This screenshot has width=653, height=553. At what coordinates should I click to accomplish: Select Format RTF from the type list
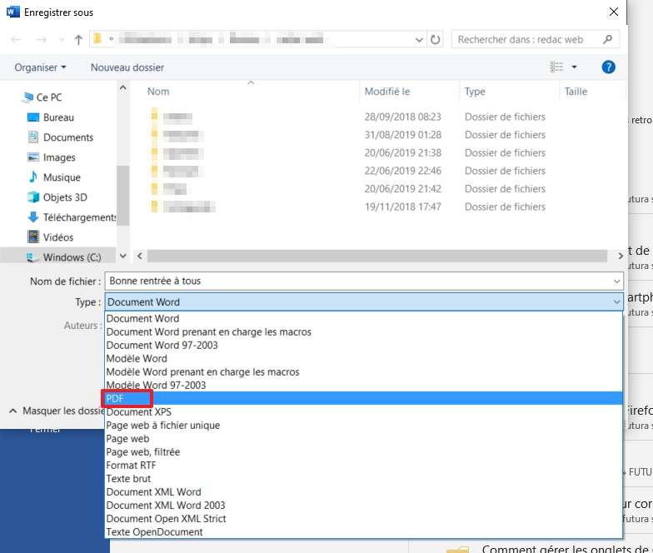coord(131,465)
